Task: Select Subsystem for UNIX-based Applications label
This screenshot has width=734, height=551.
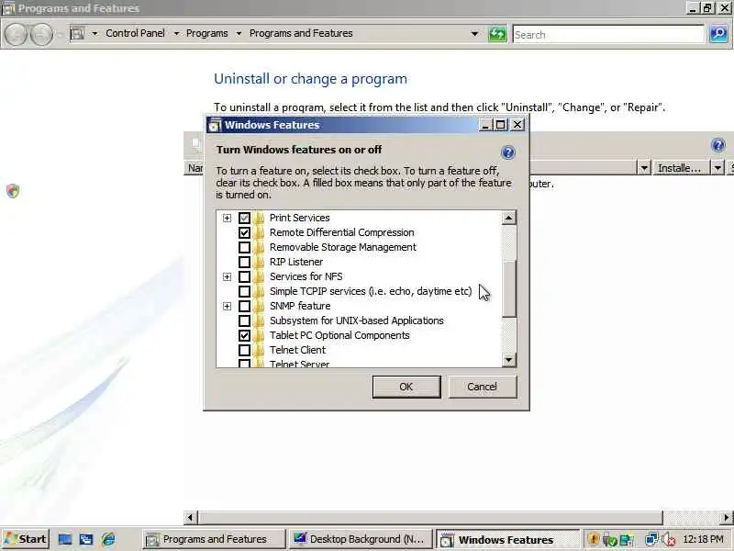Action: pyautogui.click(x=357, y=320)
